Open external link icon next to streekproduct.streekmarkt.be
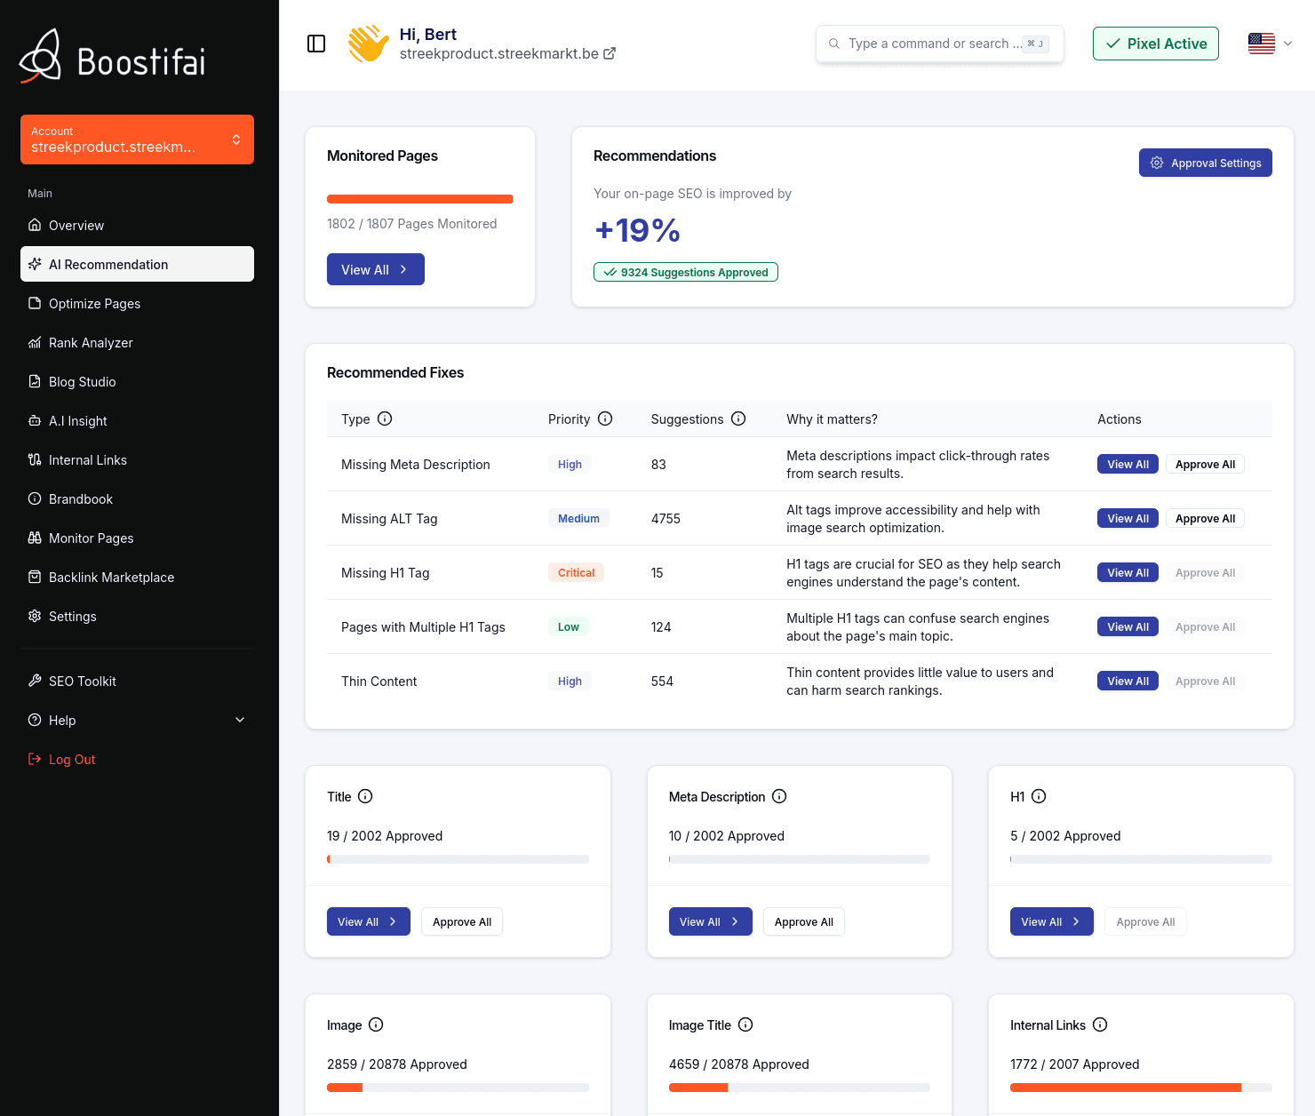The height and width of the screenshot is (1116, 1315). [x=610, y=53]
